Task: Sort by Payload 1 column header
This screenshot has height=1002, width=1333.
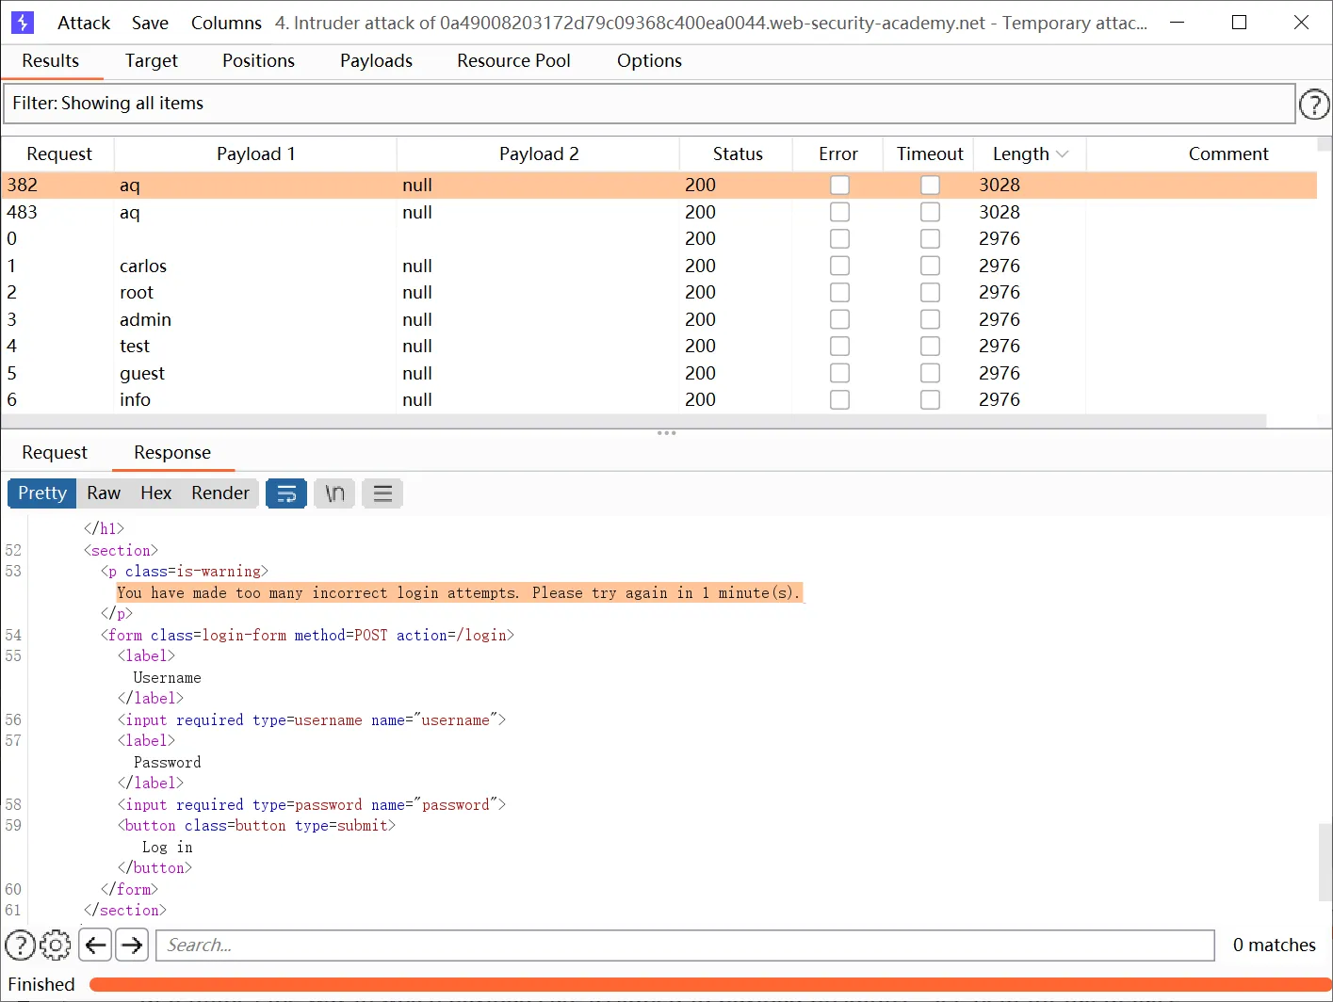Action: pyautogui.click(x=255, y=154)
